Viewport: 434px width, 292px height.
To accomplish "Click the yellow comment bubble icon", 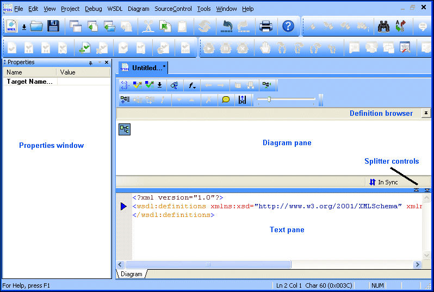I will (x=226, y=100).
